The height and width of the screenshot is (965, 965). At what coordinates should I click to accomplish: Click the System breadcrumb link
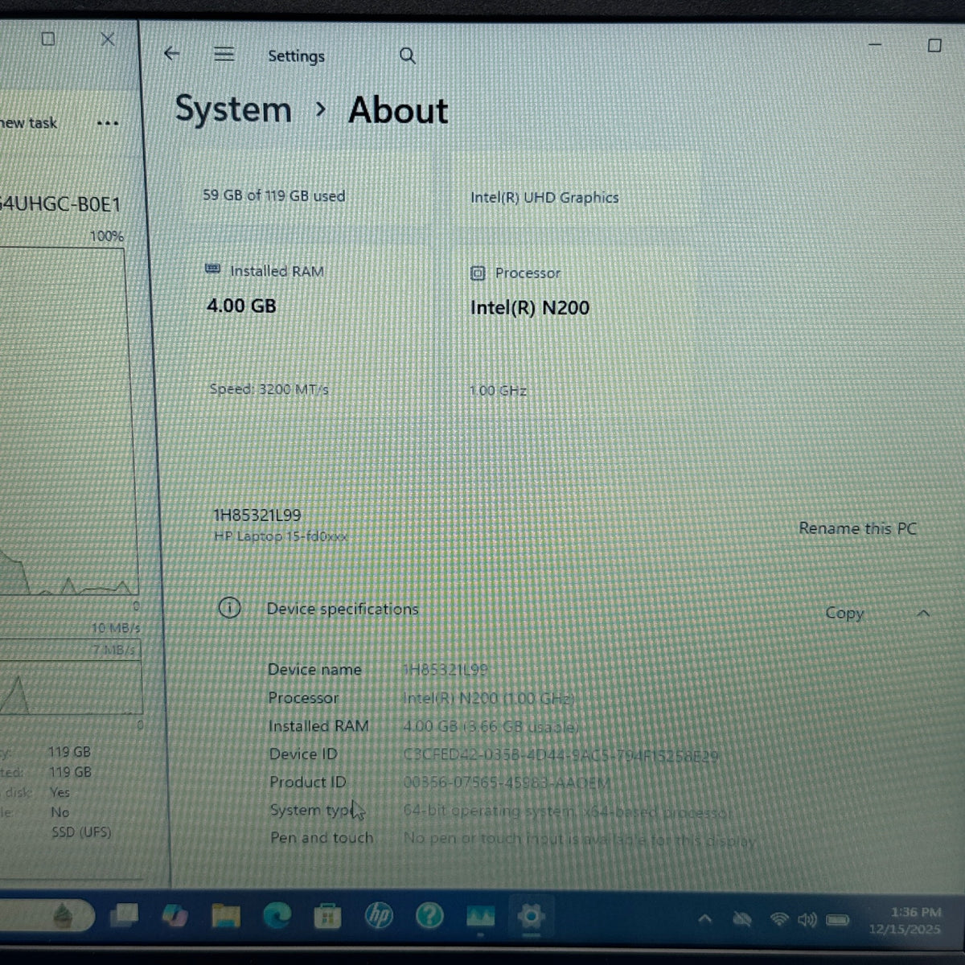[233, 109]
